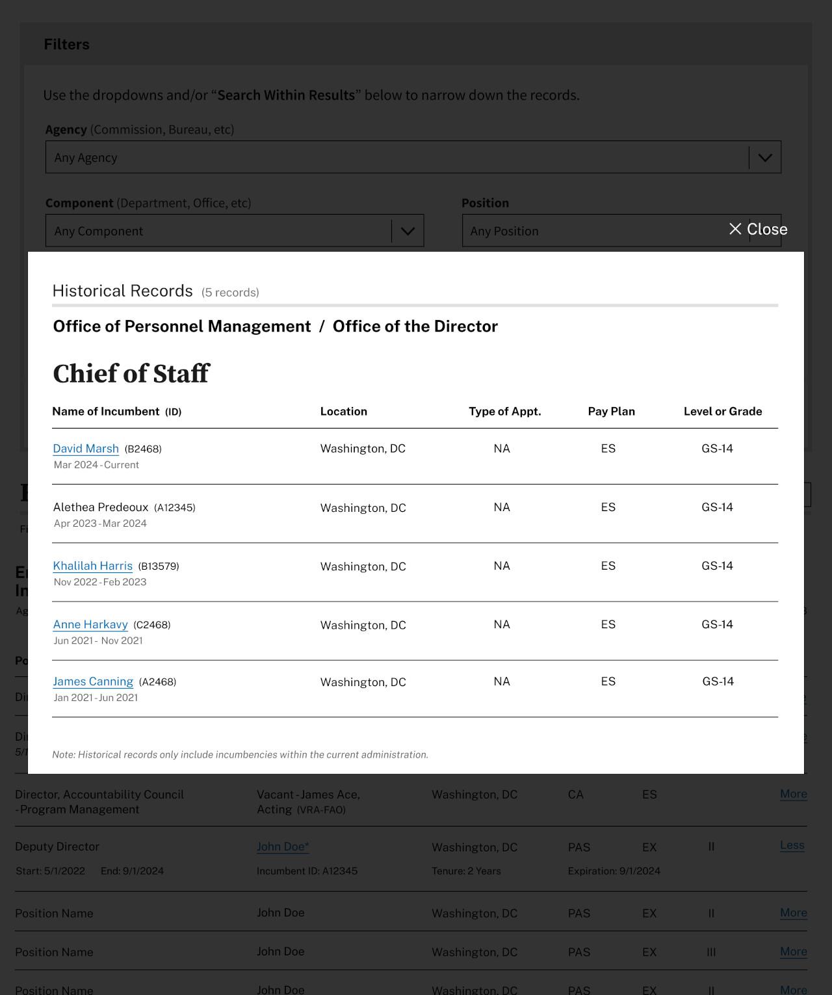Expand the Any Component dropdown
Viewport: 832px width, 995px height.
click(x=235, y=231)
